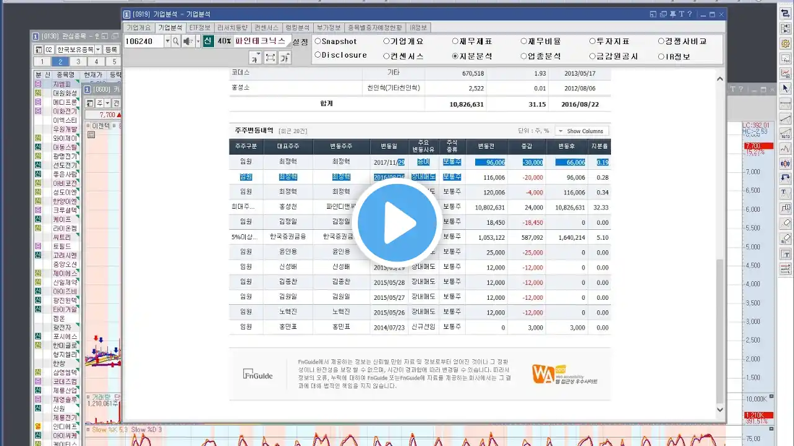
Task: Switch to the 기업개요 tab
Action: [139, 27]
